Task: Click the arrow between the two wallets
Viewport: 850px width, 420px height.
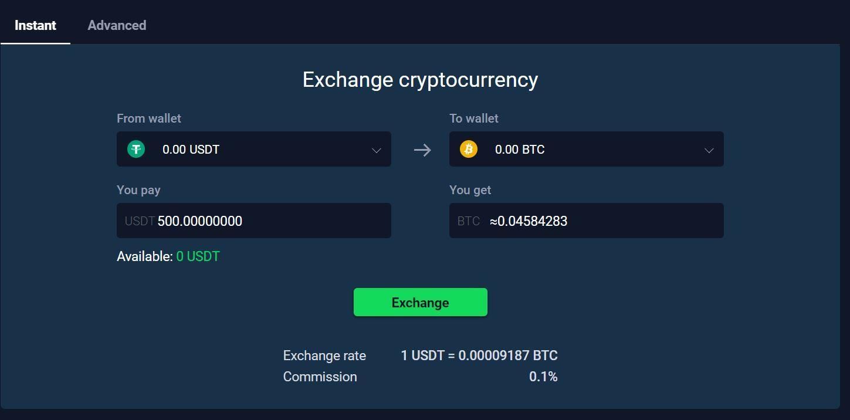Action: (422, 150)
